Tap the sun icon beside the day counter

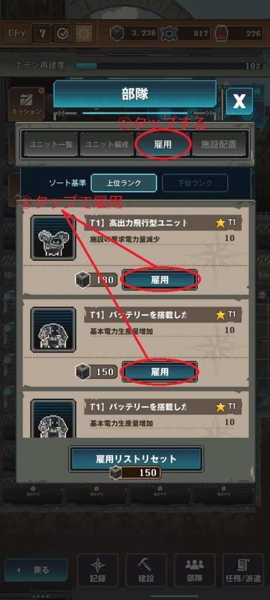tap(83, 33)
